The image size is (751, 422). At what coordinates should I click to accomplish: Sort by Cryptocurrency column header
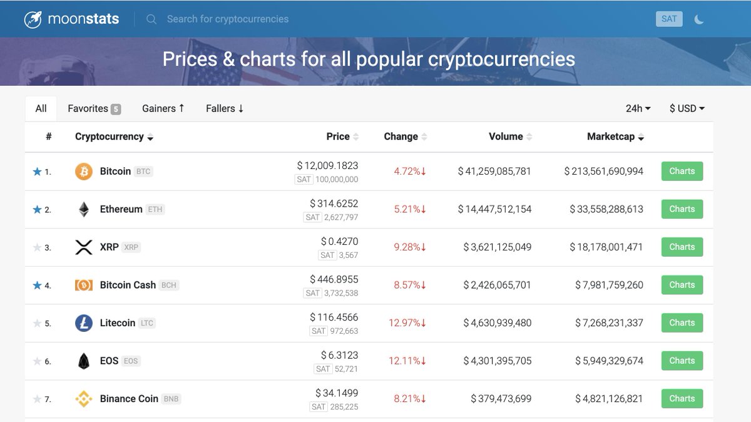pyautogui.click(x=114, y=136)
